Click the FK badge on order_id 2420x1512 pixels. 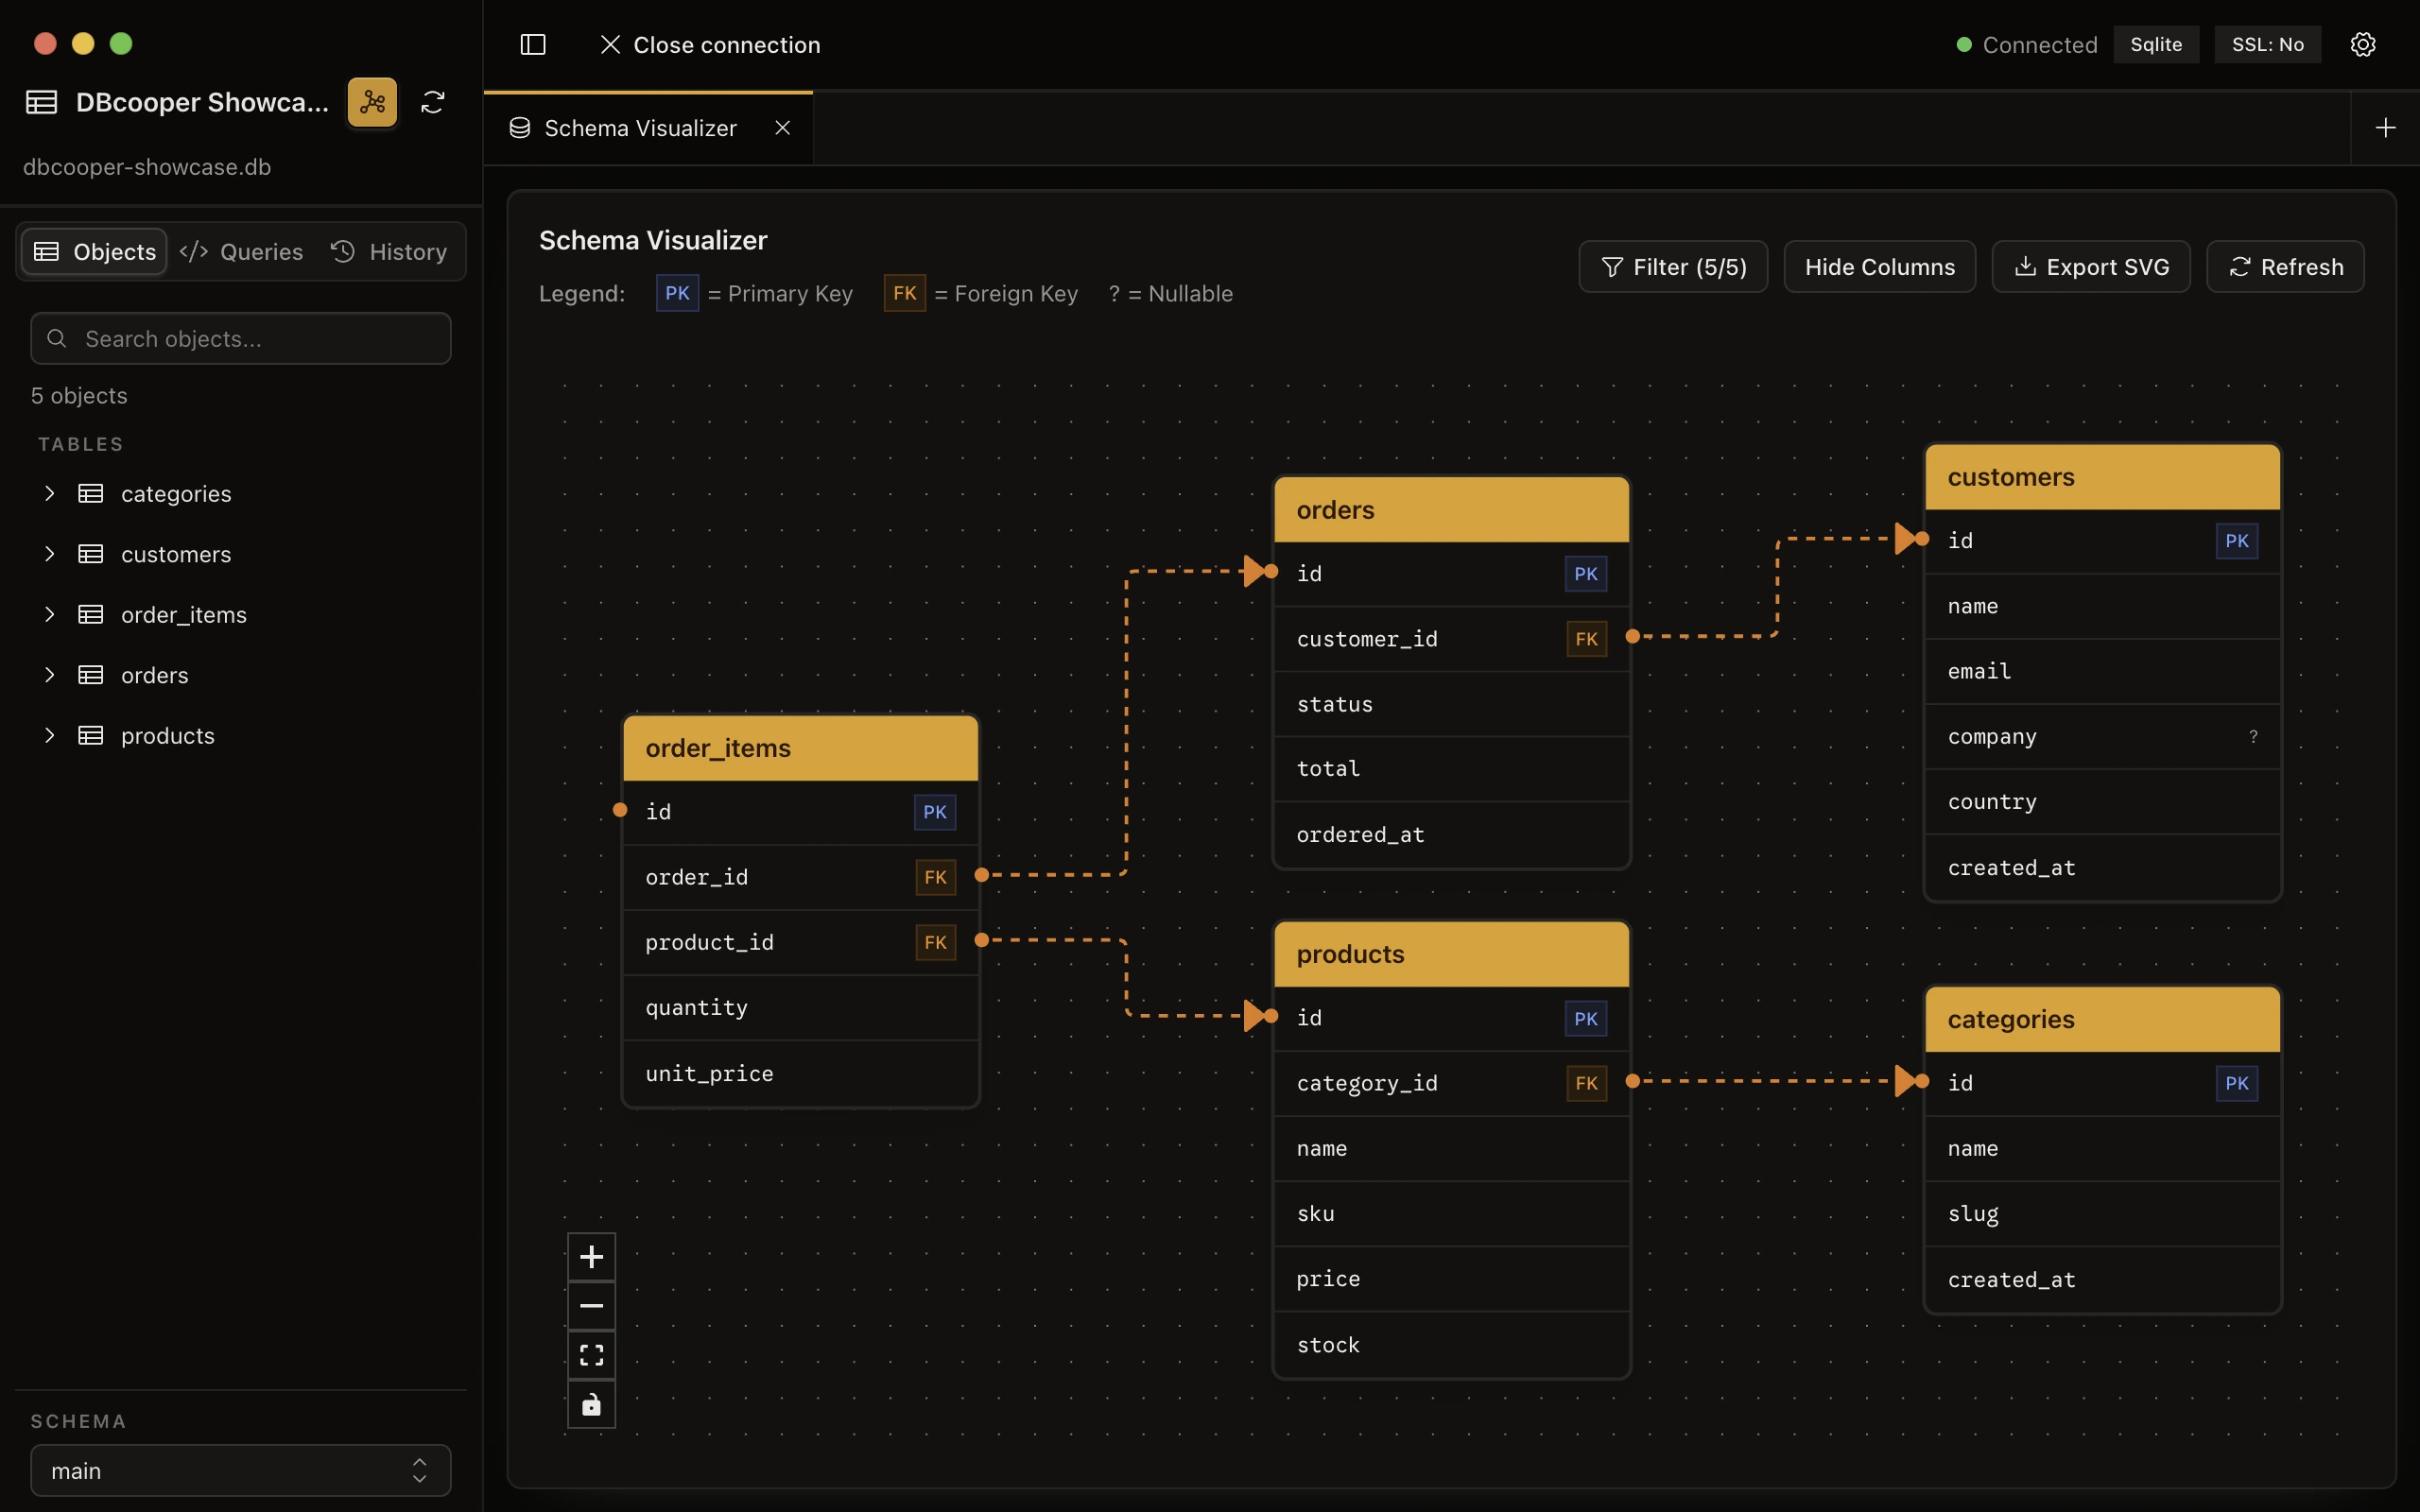935,877
